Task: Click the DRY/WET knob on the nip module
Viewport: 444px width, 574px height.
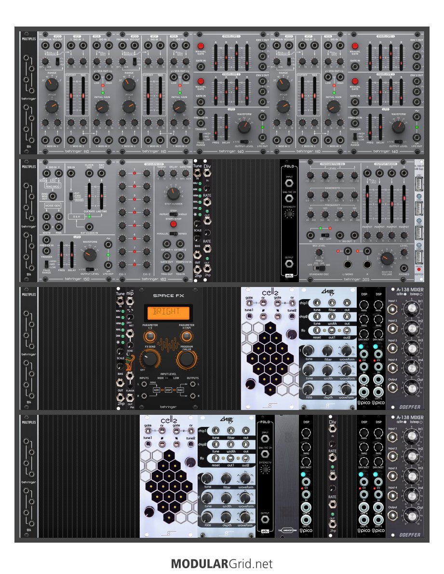Action: pos(130,317)
